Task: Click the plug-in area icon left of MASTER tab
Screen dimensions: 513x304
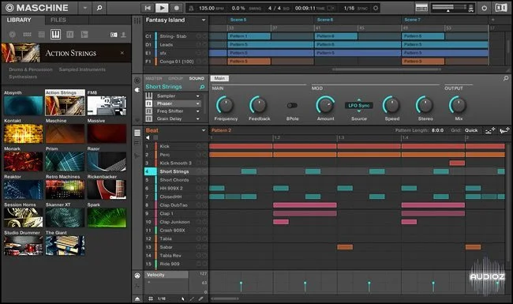Action: click(x=137, y=80)
